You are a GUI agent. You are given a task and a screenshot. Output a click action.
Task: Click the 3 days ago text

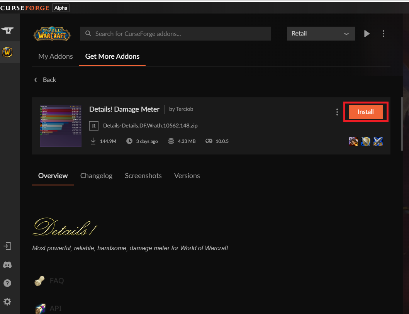[x=147, y=141]
